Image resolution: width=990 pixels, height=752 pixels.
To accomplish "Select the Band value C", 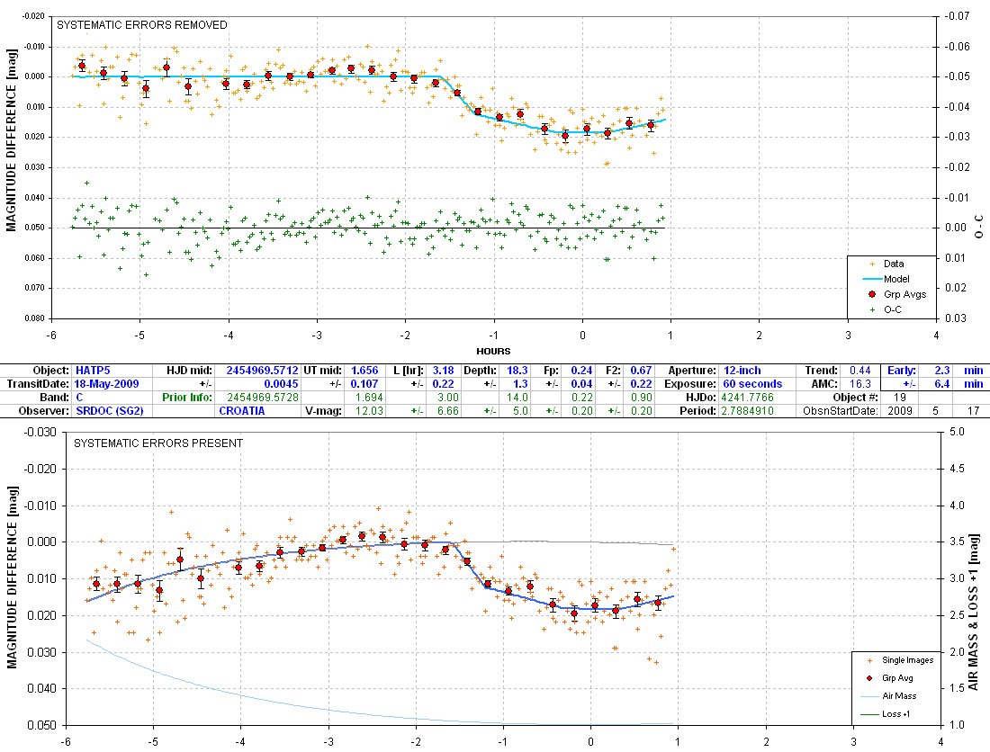I will pos(79,398).
